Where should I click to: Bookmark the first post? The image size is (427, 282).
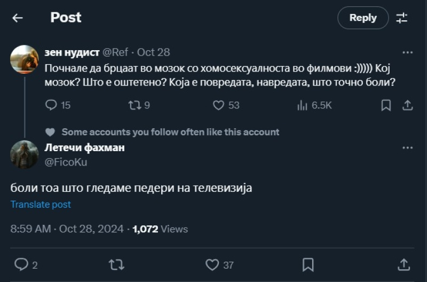(x=385, y=105)
